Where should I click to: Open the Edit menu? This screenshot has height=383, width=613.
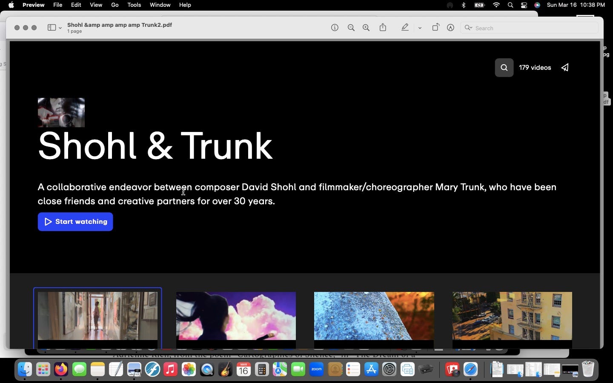click(x=76, y=5)
